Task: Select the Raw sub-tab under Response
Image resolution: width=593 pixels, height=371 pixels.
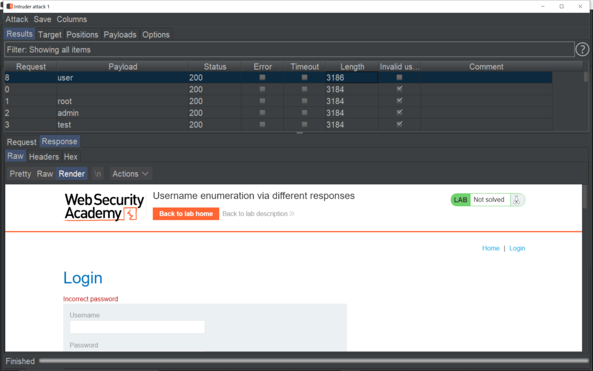Action: click(15, 156)
